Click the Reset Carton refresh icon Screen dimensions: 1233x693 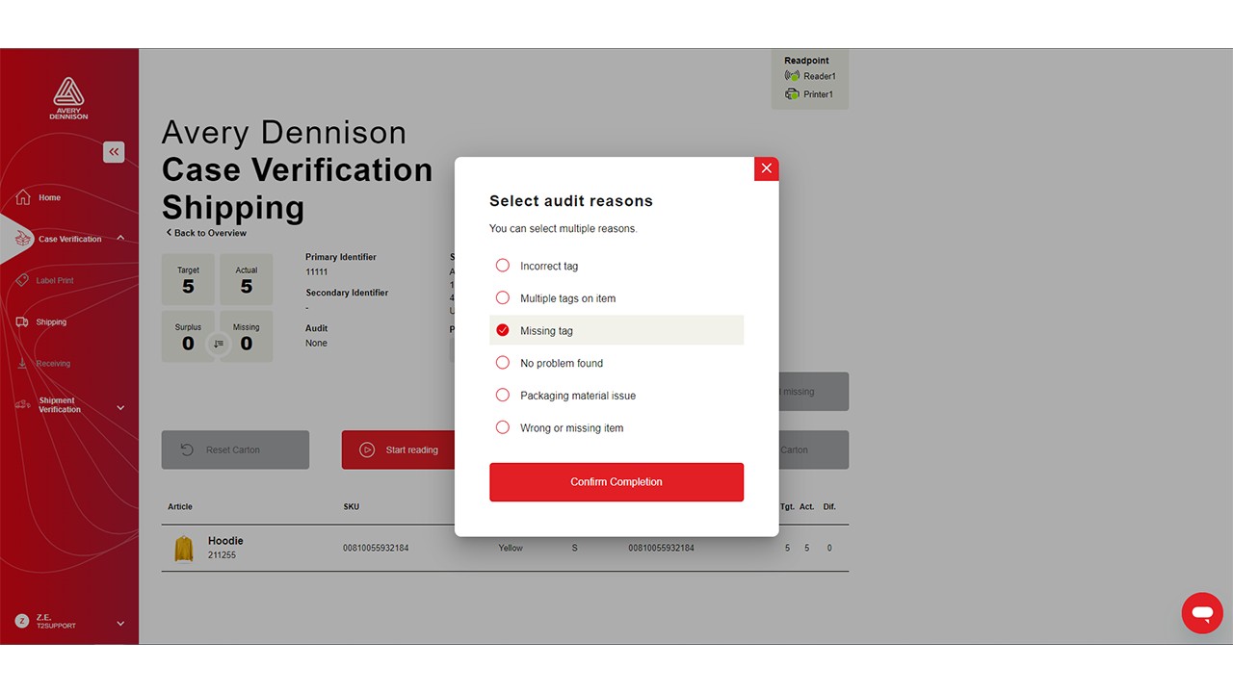pyautogui.click(x=188, y=449)
